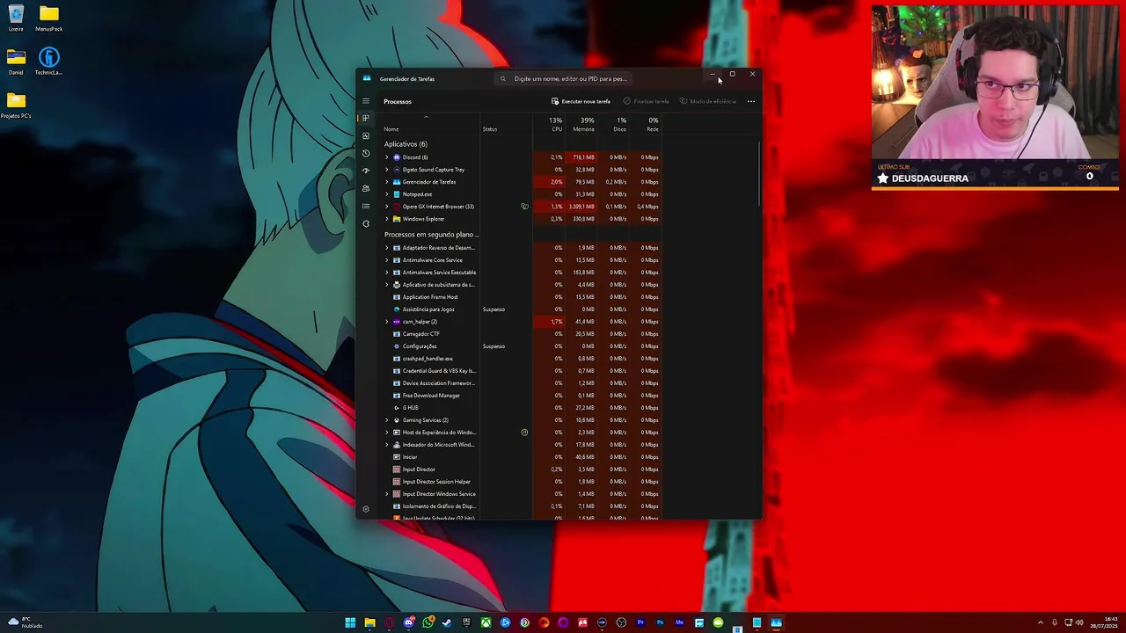
Task: Open the Projetos PC's desktop folder
Action: tap(16, 104)
